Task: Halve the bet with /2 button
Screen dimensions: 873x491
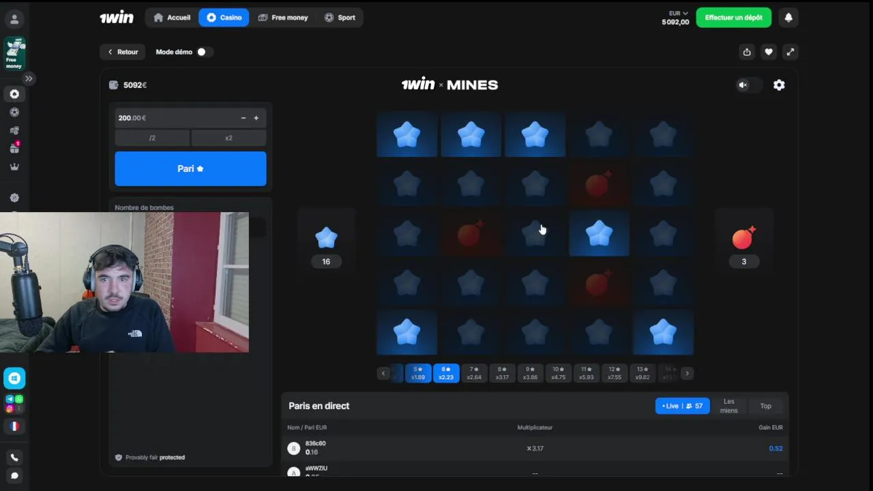Action: pyautogui.click(x=152, y=138)
